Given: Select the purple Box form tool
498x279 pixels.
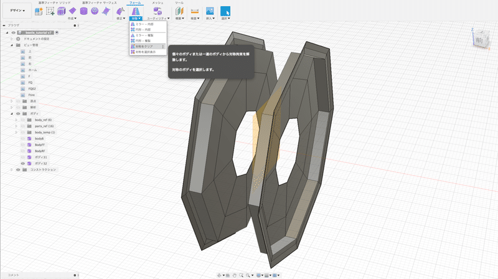Looking at the screenshot, I should [61, 11].
